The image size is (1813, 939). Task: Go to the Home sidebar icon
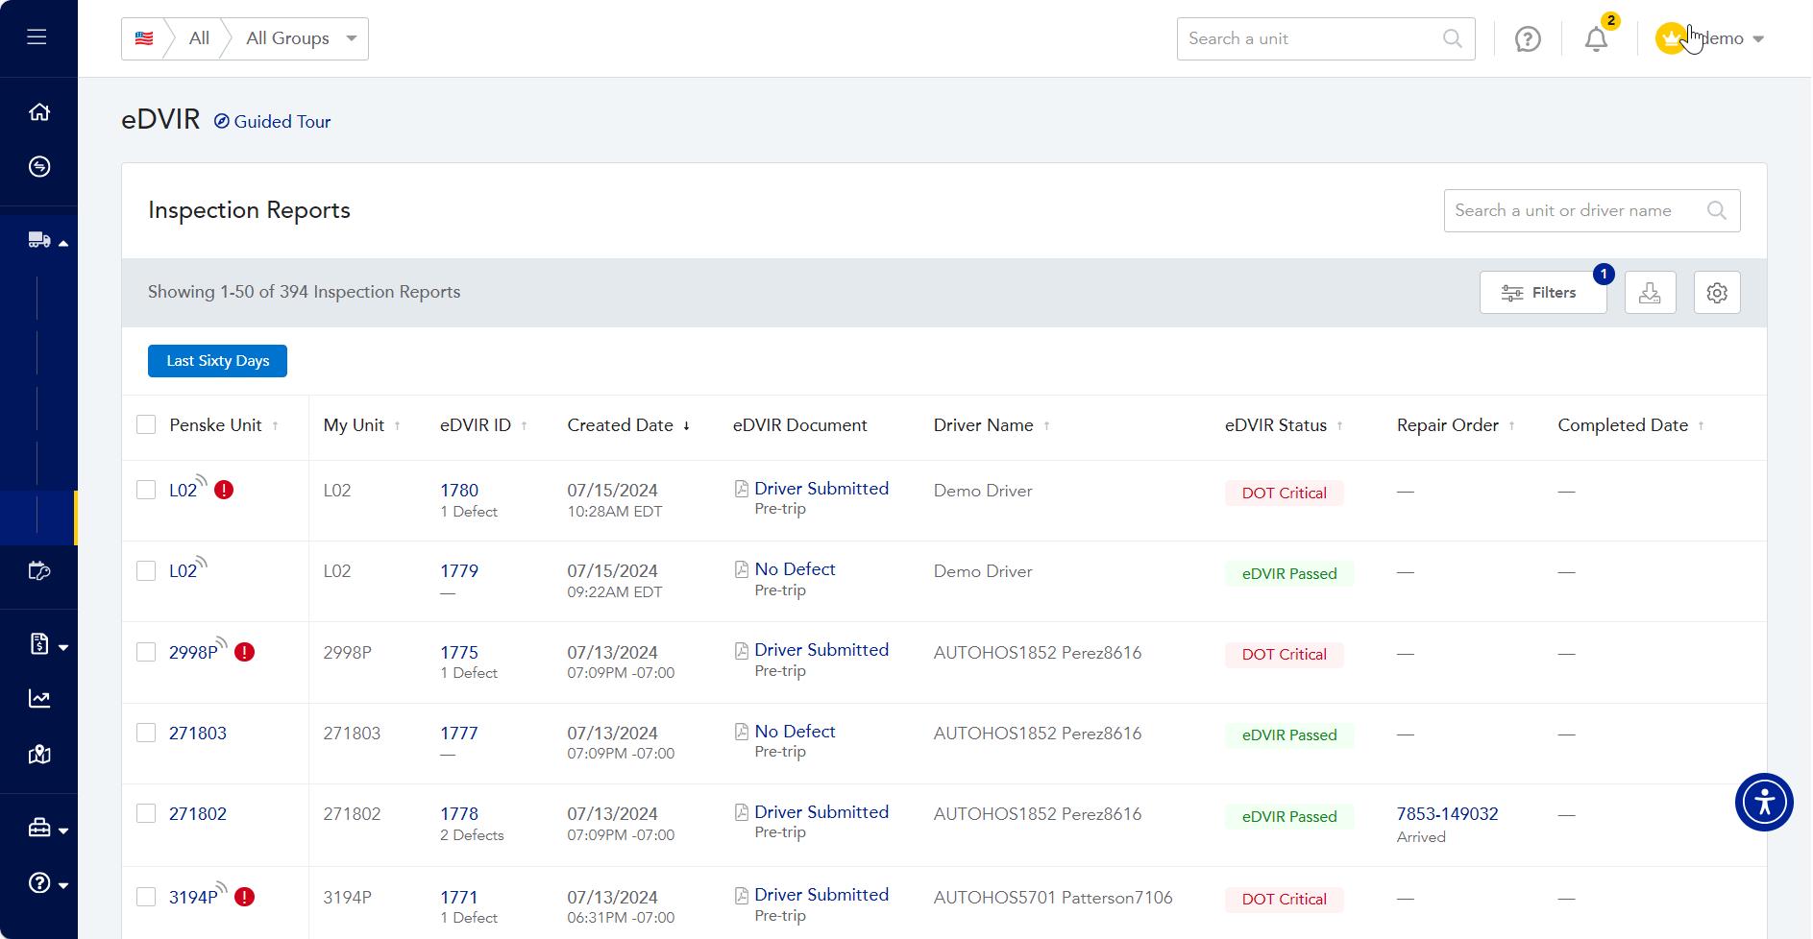(x=39, y=112)
